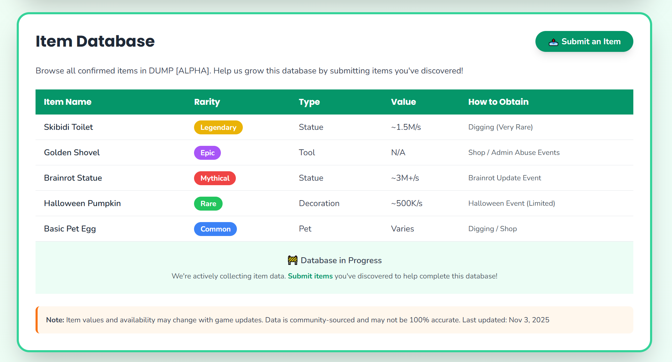The image size is (672, 362).
Task: Click the green Rare badge
Action: 208,204
